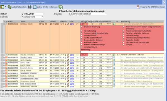Open the Station dropdown Kinderintensivstation
Viewport: 167px width, 101px height.
88,14
